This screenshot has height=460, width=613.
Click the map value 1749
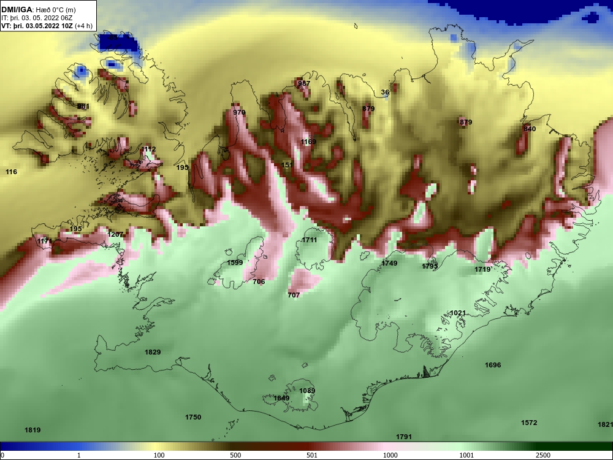tap(389, 263)
